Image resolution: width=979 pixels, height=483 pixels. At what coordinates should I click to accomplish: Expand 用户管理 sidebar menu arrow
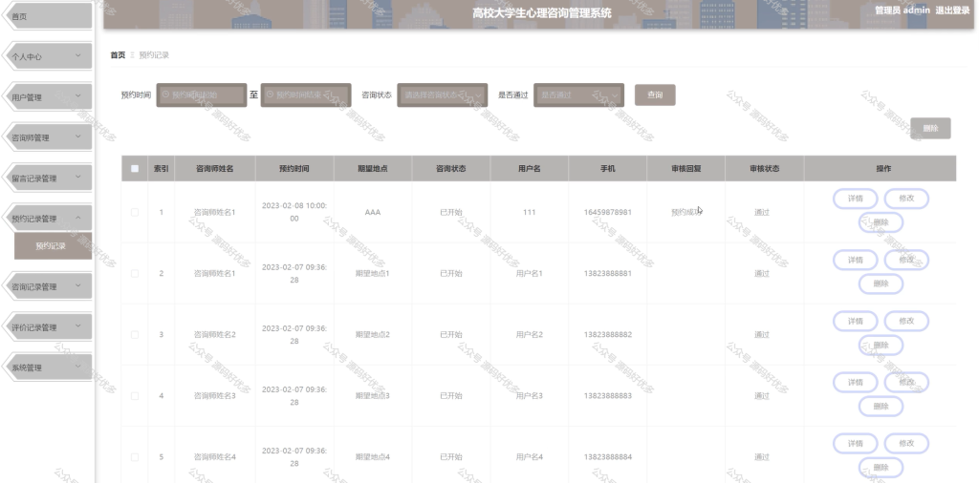pyautogui.click(x=78, y=96)
